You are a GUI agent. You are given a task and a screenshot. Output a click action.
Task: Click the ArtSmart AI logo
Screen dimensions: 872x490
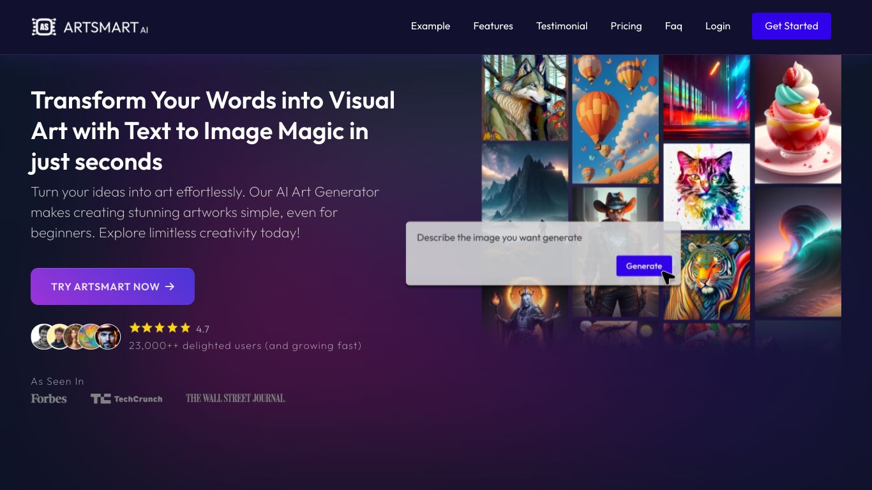click(90, 27)
